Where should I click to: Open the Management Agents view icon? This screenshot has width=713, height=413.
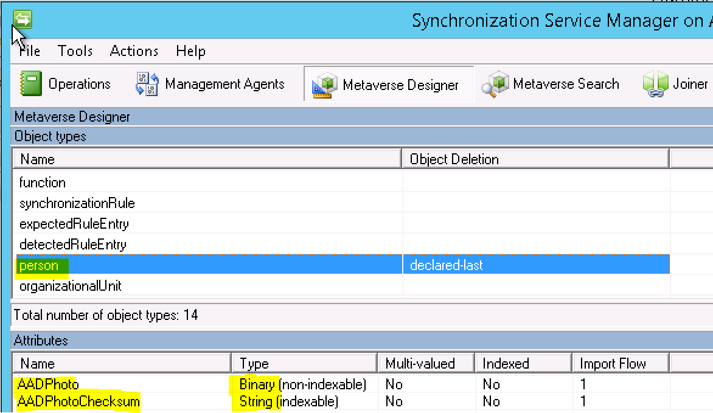pos(146,83)
